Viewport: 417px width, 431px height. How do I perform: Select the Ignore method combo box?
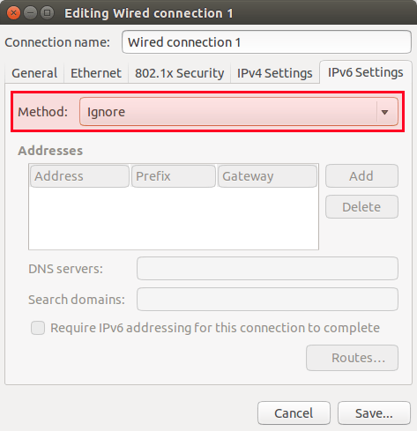[x=239, y=112]
